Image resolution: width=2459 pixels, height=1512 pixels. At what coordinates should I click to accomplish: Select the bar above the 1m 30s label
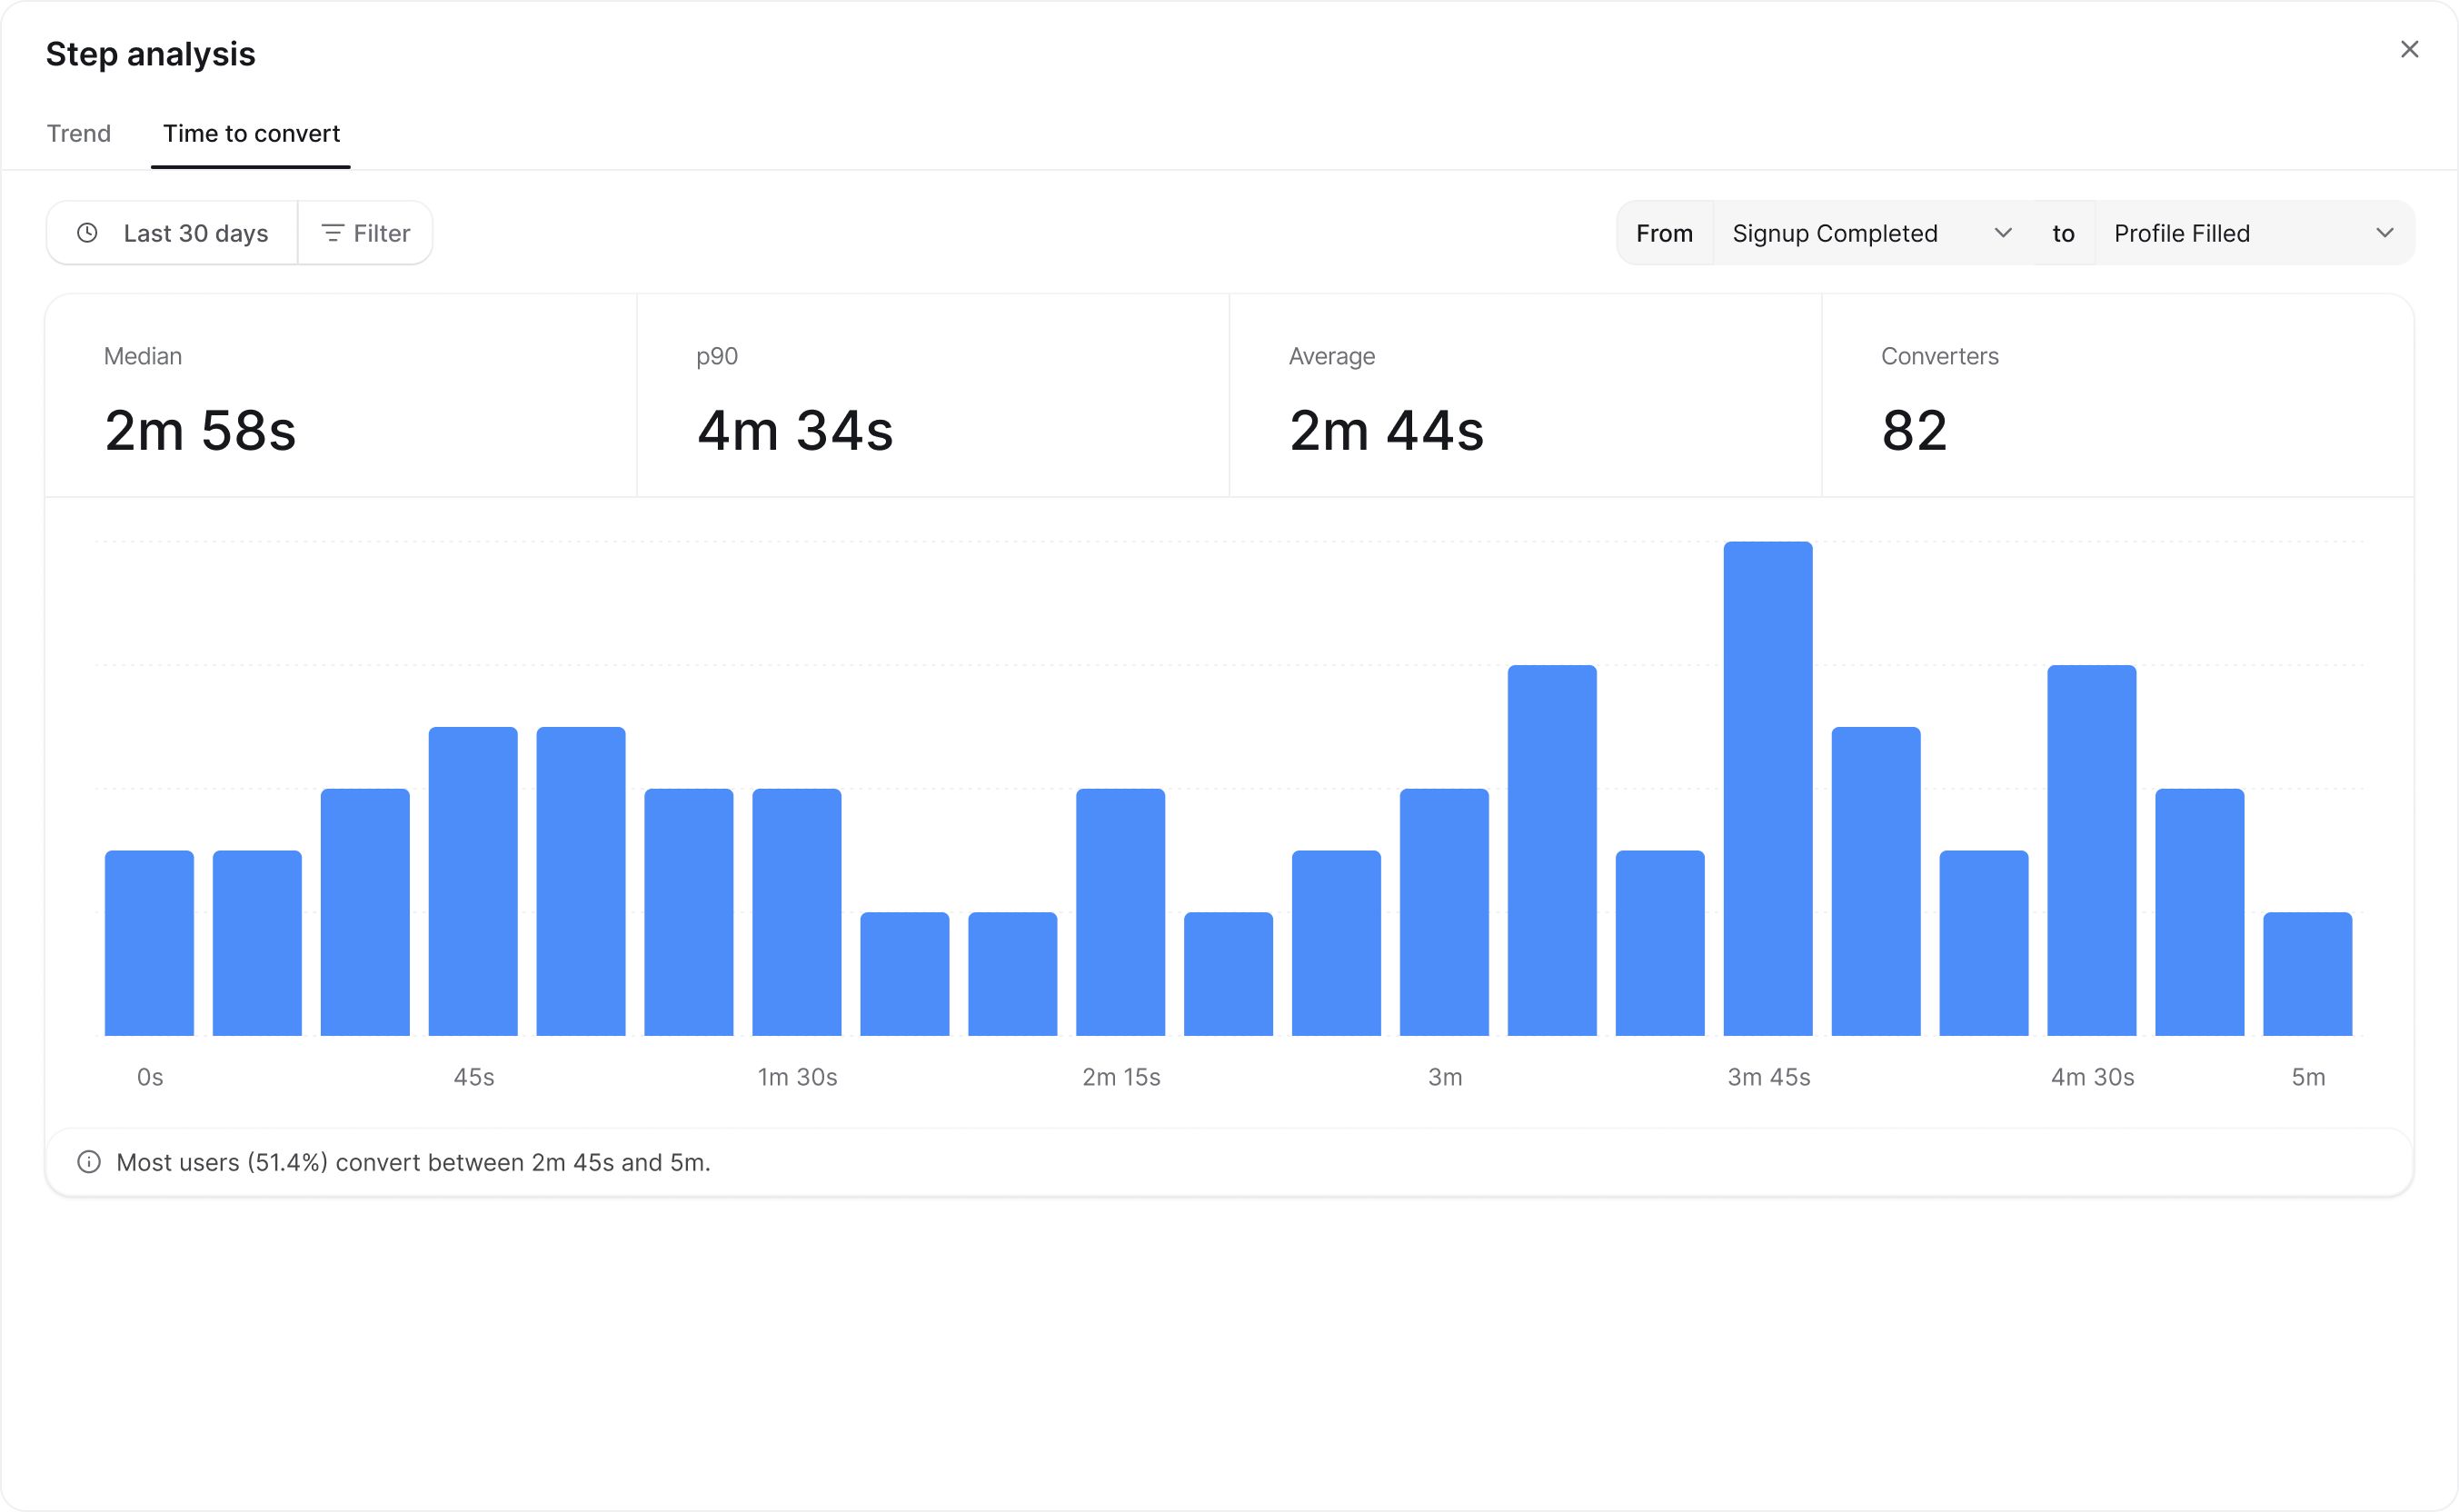coord(797,912)
